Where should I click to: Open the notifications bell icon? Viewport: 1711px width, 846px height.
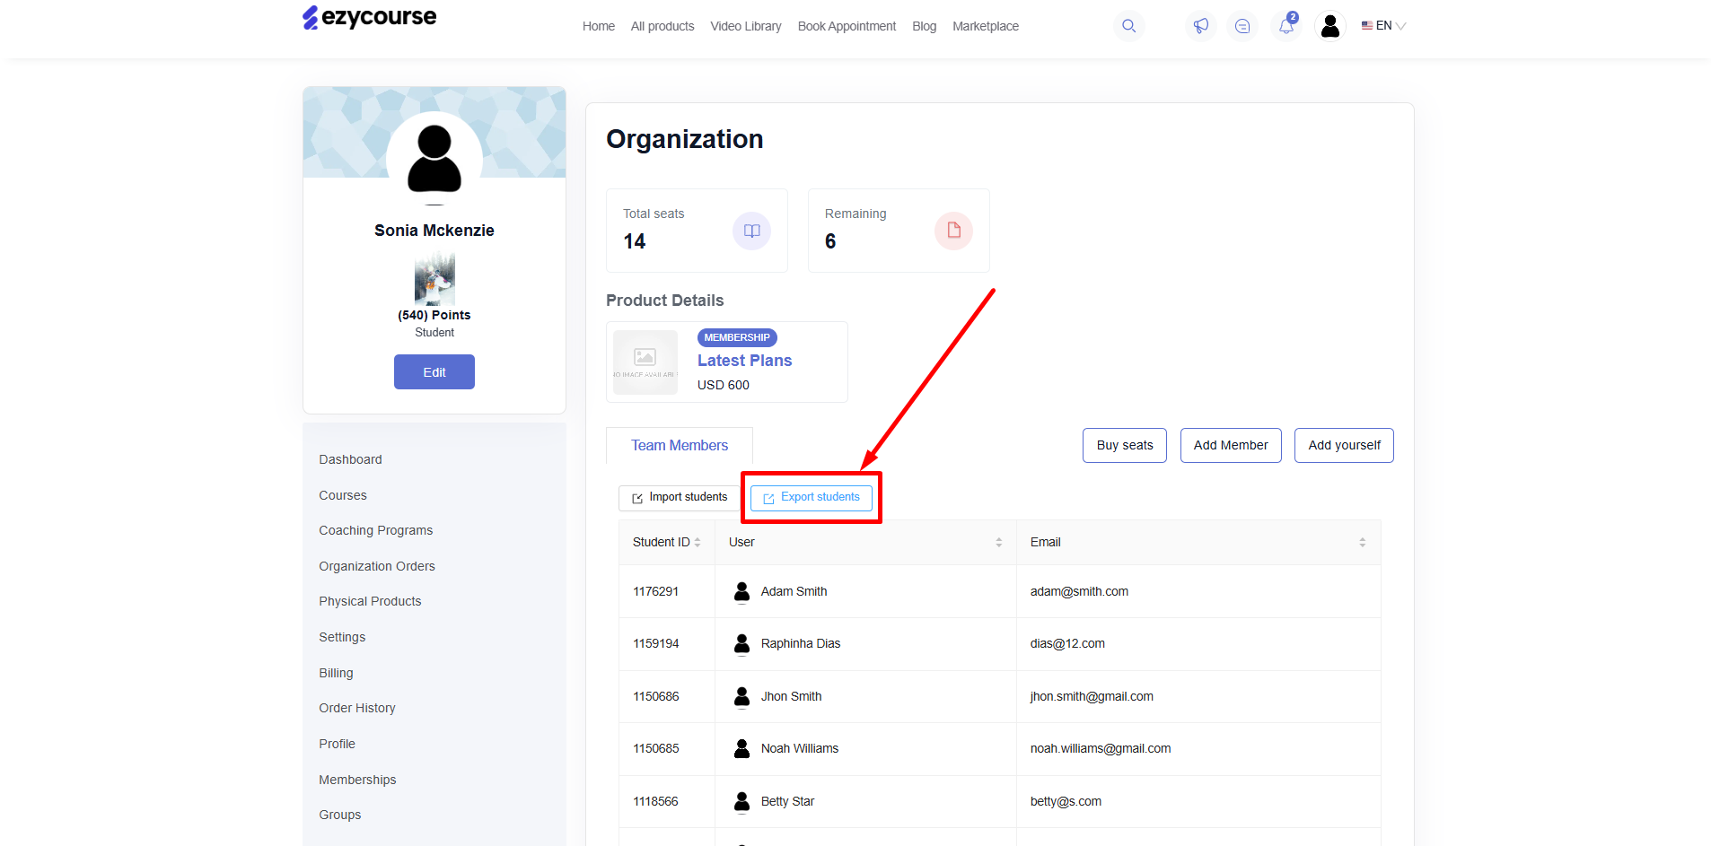pos(1286,26)
